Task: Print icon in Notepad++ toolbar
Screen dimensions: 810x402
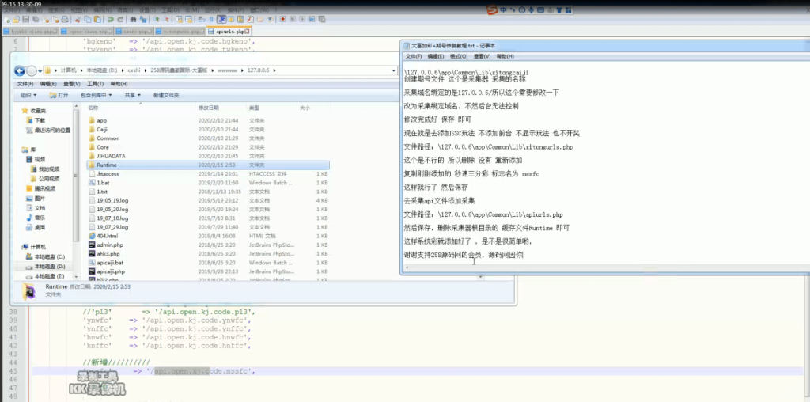Action: click(65, 19)
